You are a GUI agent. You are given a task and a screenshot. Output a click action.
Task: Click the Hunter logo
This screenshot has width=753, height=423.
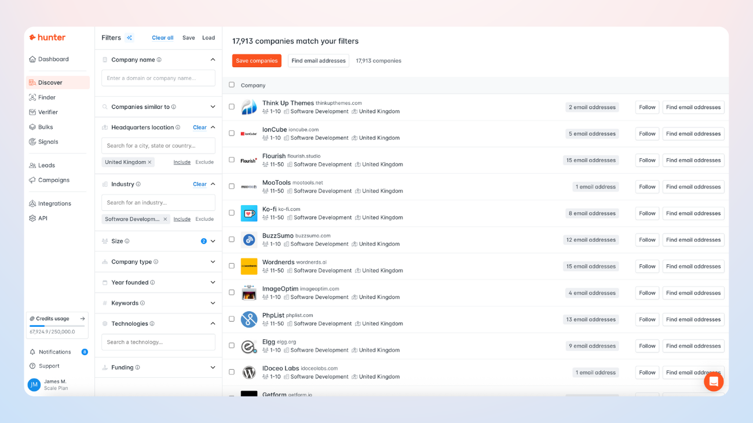pos(47,38)
